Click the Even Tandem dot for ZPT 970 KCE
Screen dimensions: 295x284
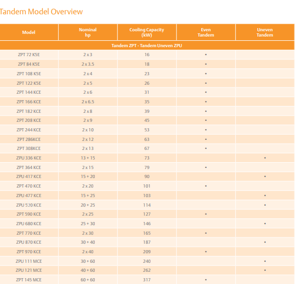[206, 252]
